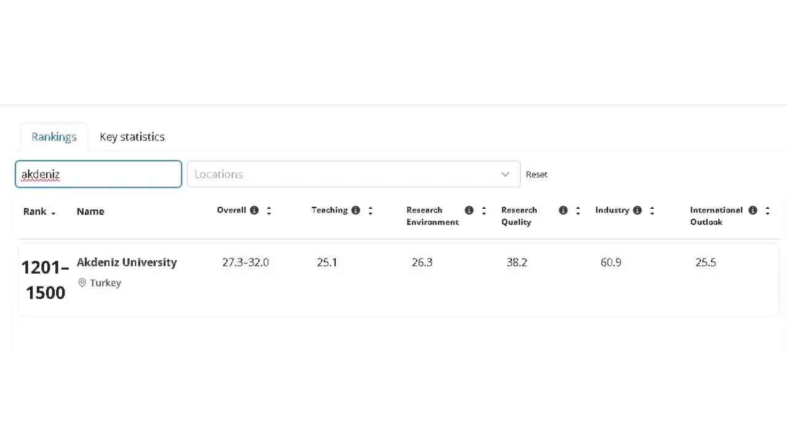The image size is (787, 442).
Task: Click the Research Environment info icon
Action: (469, 210)
